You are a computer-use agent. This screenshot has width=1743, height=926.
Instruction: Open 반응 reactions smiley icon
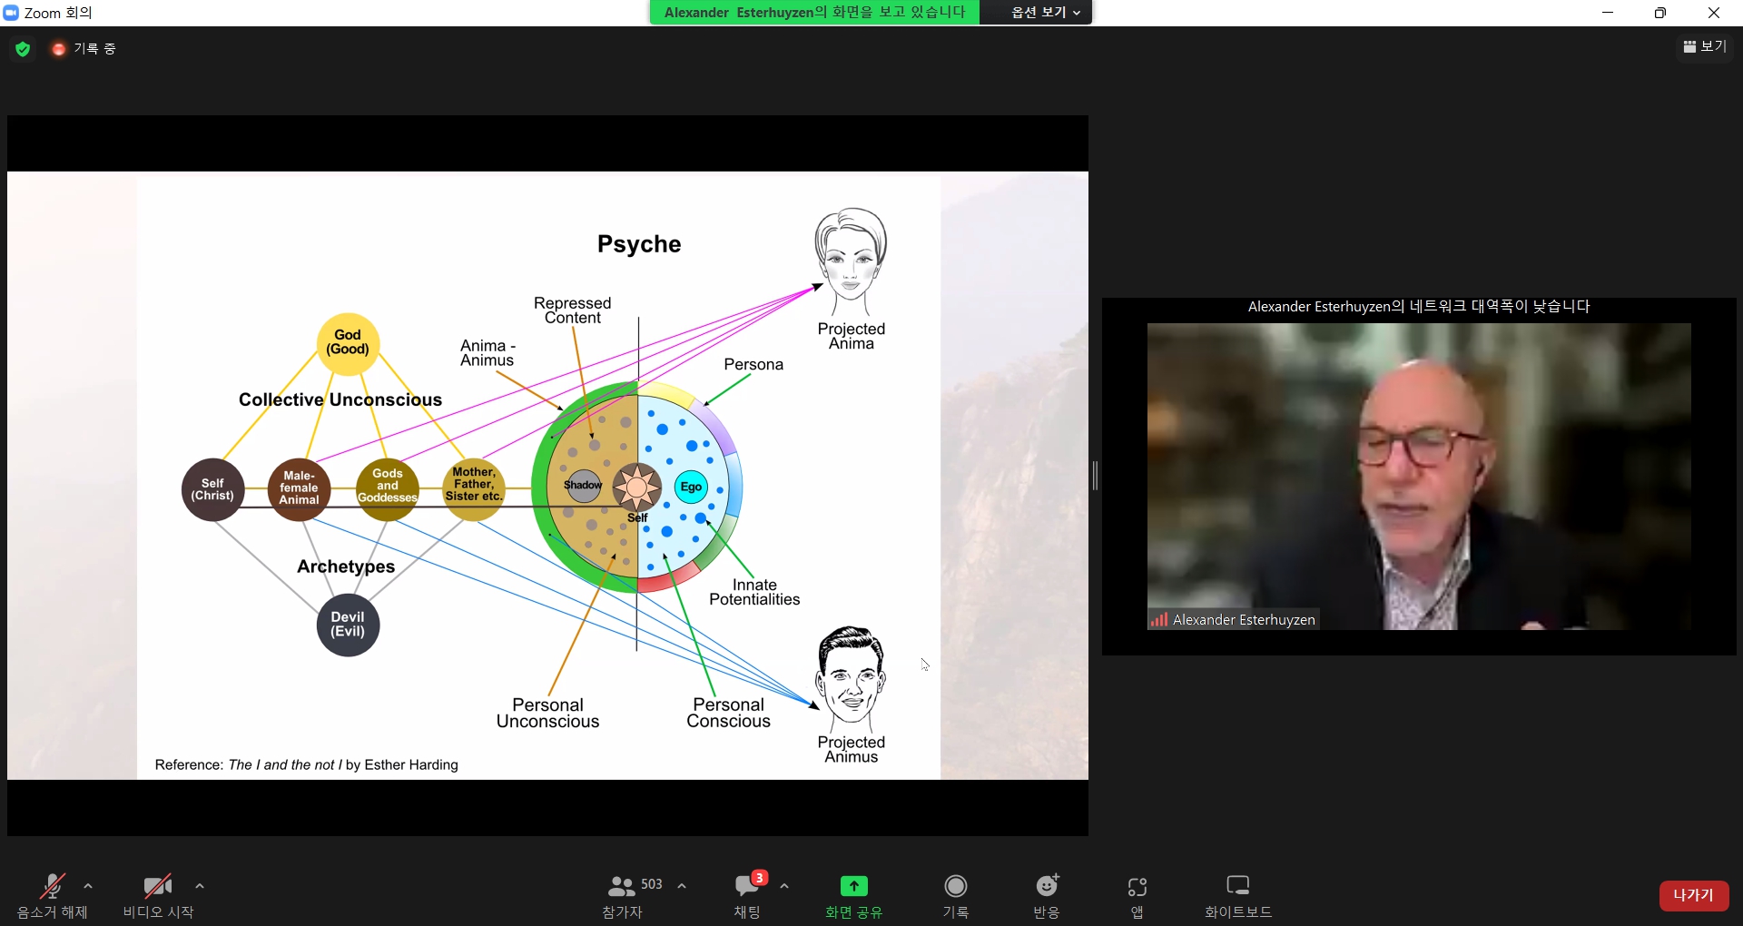pyautogui.click(x=1048, y=885)
